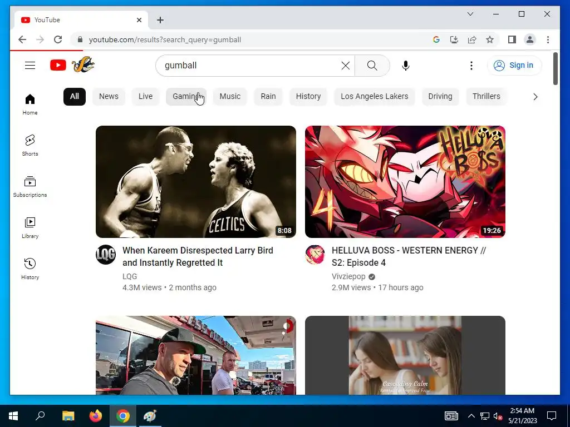Open the tab search dropdown arrow

(x=470, y=14)
